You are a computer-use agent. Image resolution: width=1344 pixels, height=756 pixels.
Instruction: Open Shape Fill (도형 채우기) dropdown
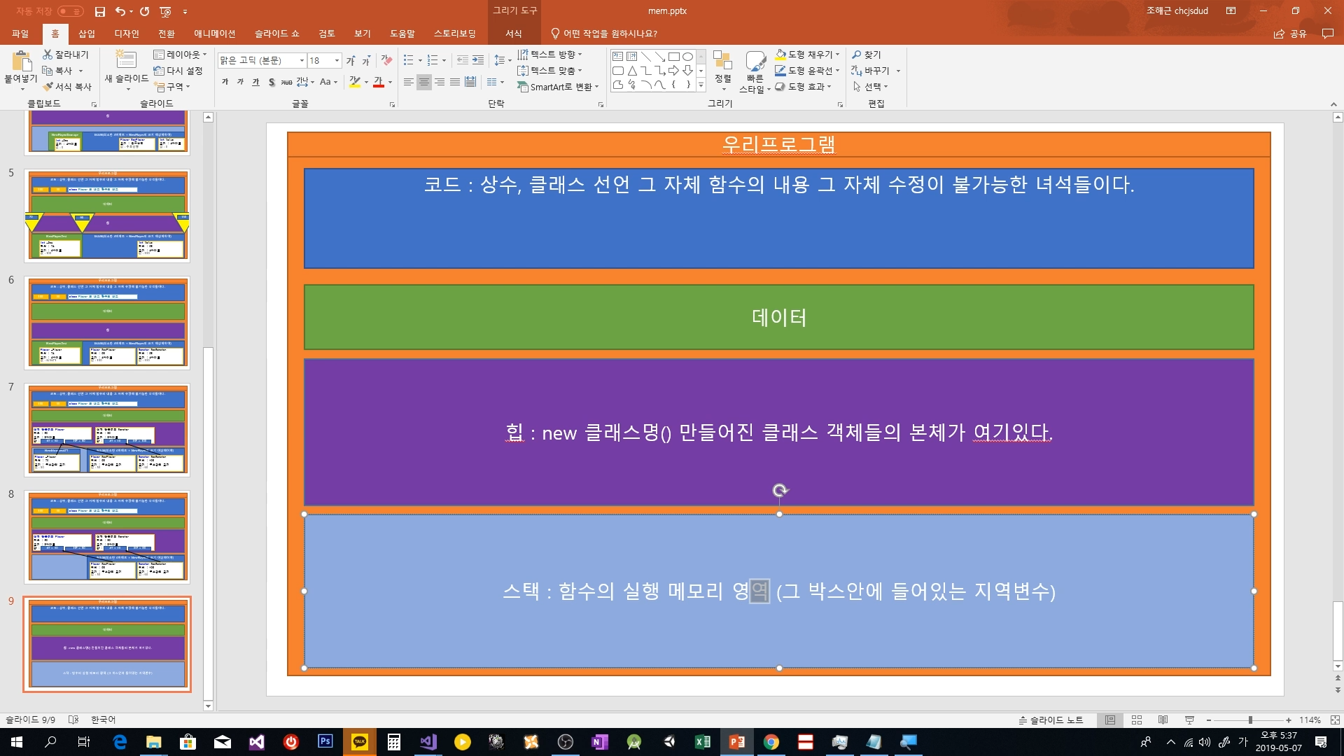pos(837,55)
